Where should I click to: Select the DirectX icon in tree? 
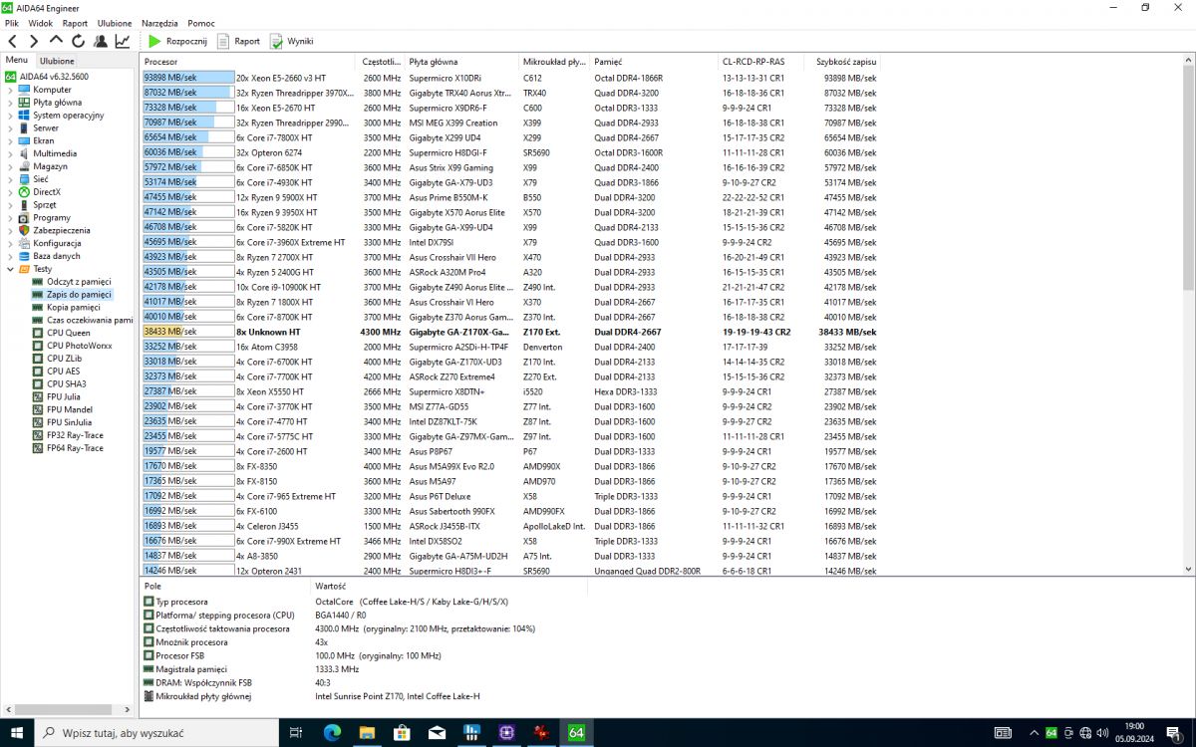point(25,192)
